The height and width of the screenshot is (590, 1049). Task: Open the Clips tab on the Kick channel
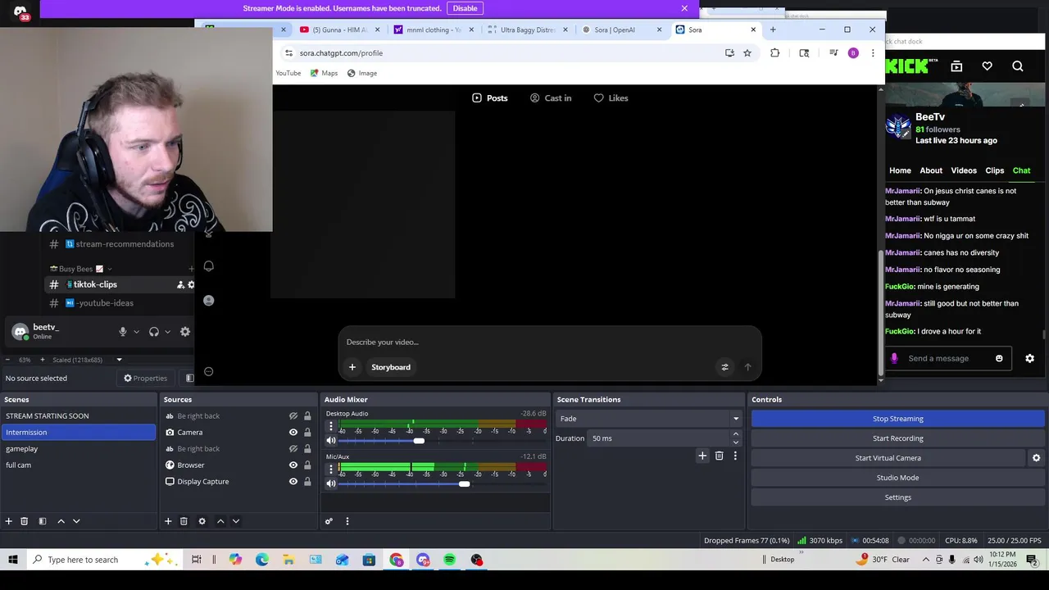coord(995,170)
